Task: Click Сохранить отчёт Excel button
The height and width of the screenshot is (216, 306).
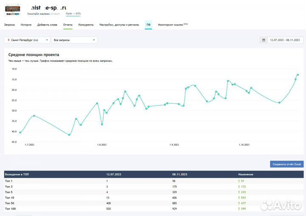Action: tap(286, 164)
